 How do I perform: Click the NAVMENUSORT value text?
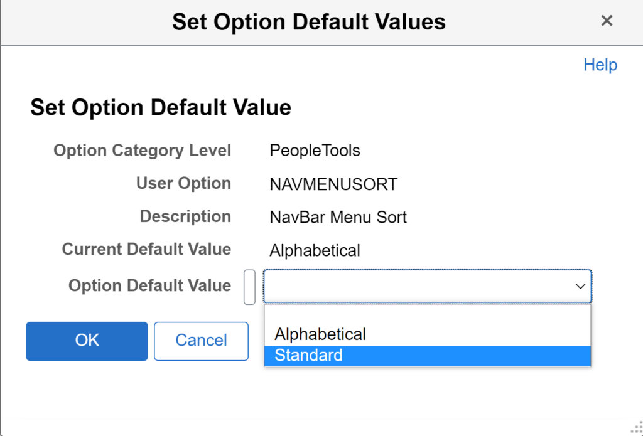(x=333, y=184)
